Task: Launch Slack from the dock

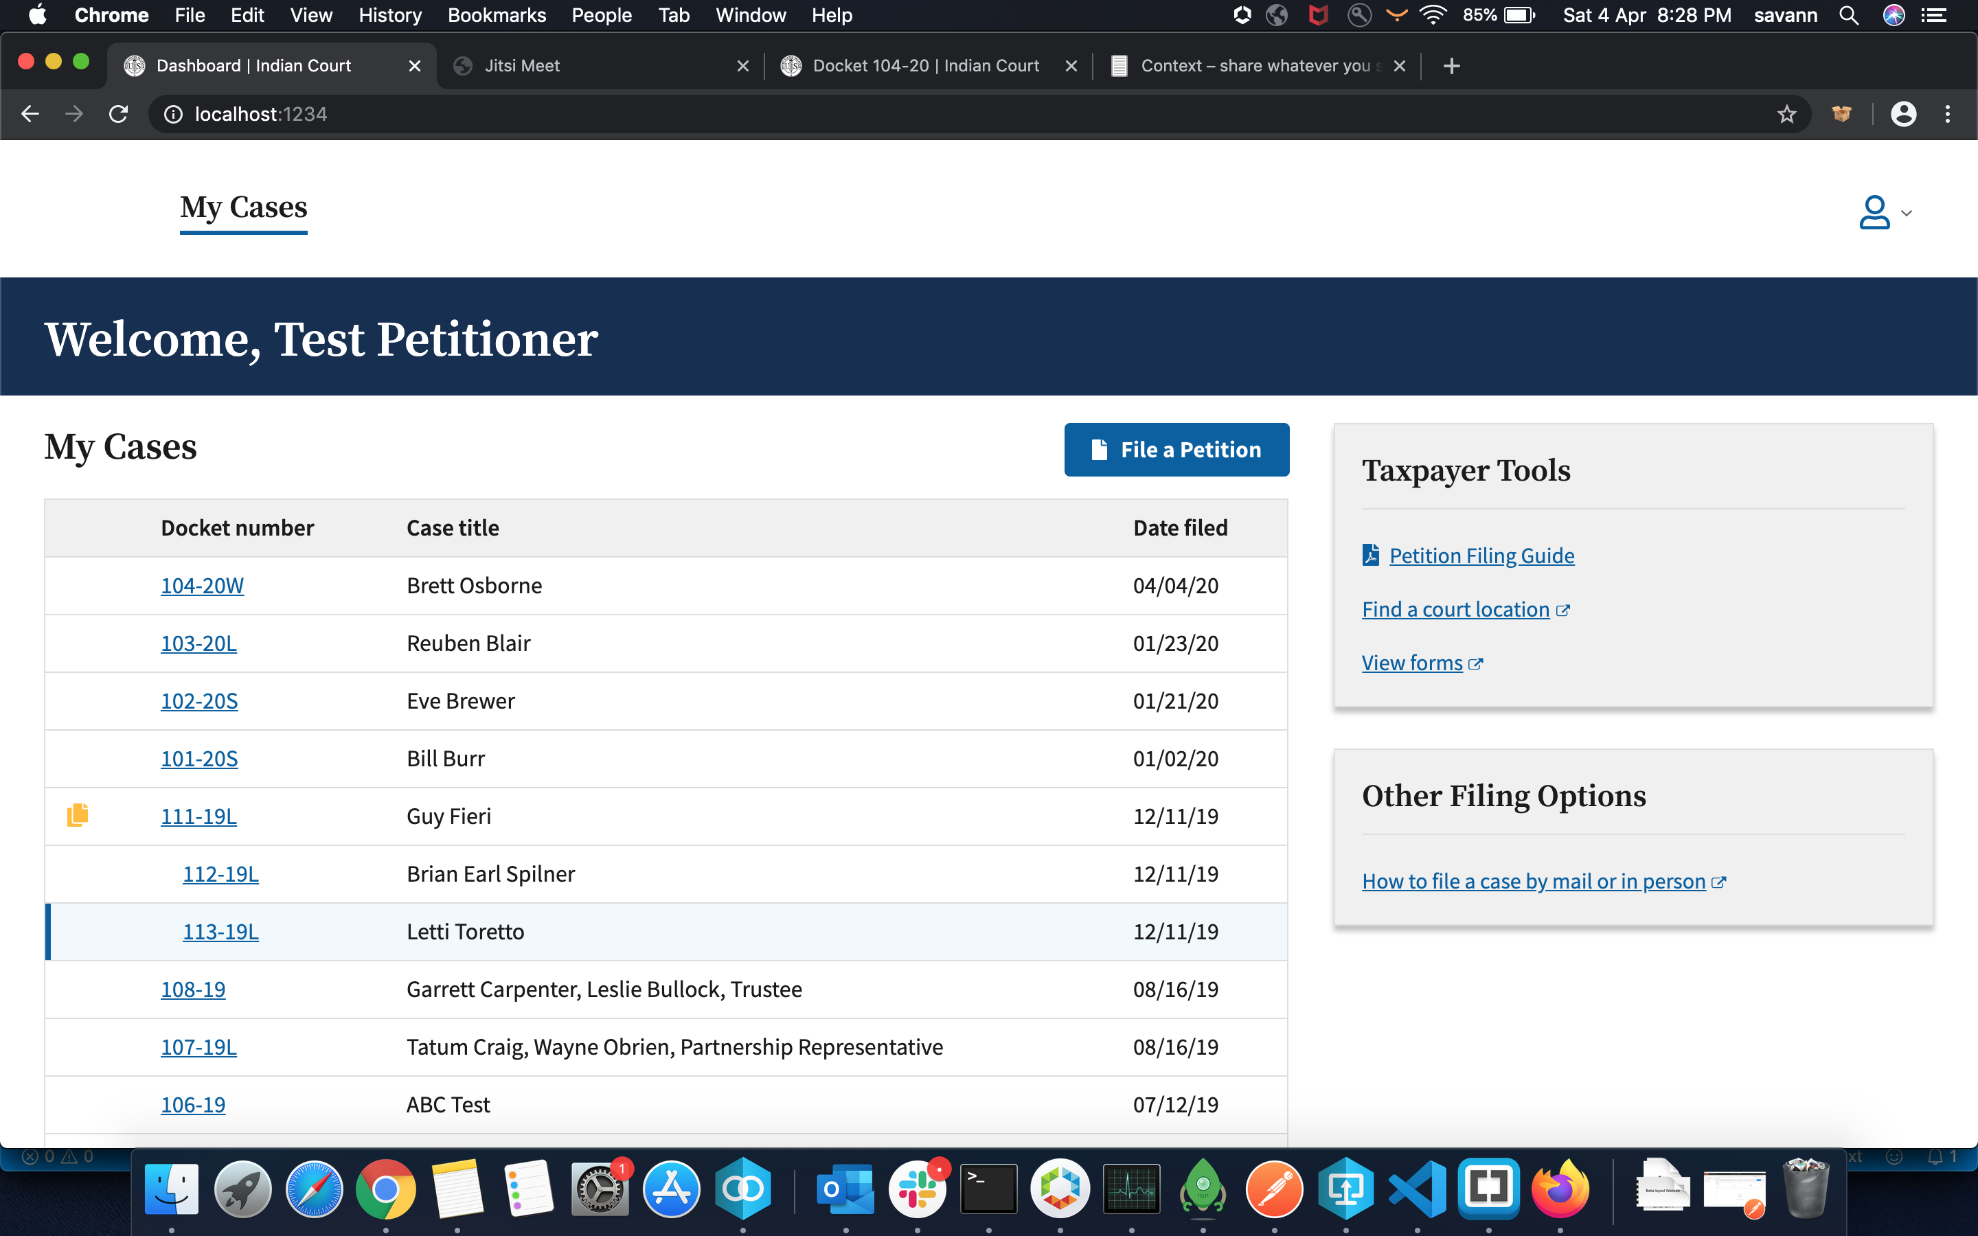Action: pos(917,1189)
